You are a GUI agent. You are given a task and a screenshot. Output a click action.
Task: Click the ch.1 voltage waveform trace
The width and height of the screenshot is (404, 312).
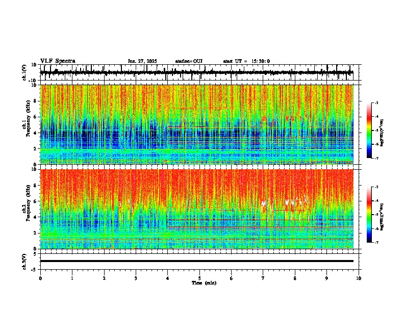[x=197, y=72]
